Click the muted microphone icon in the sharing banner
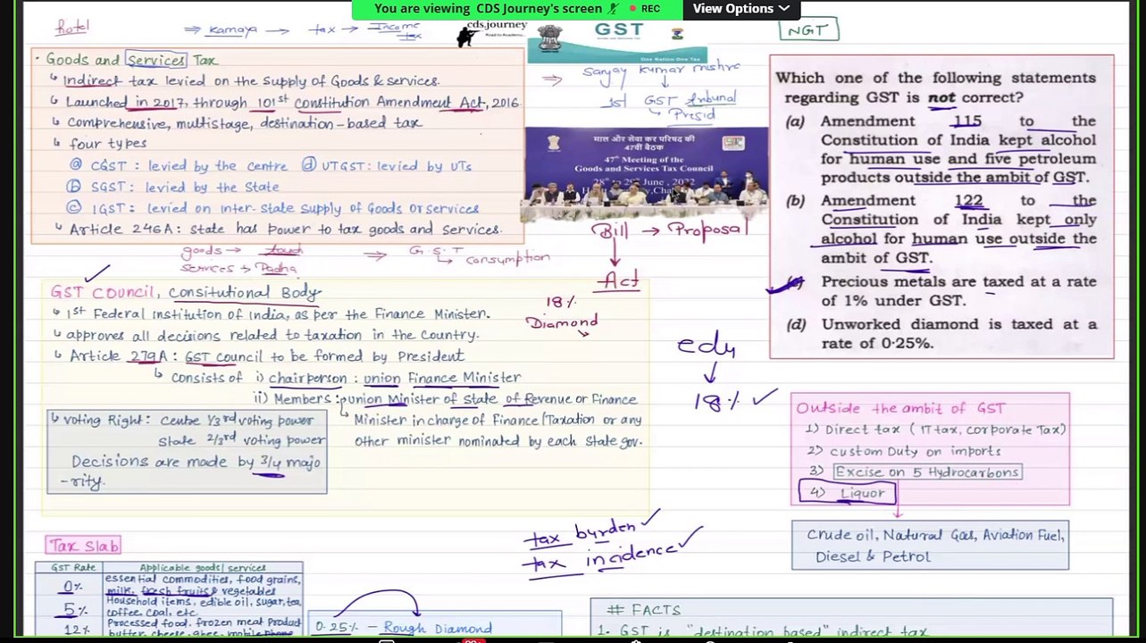 613,9
